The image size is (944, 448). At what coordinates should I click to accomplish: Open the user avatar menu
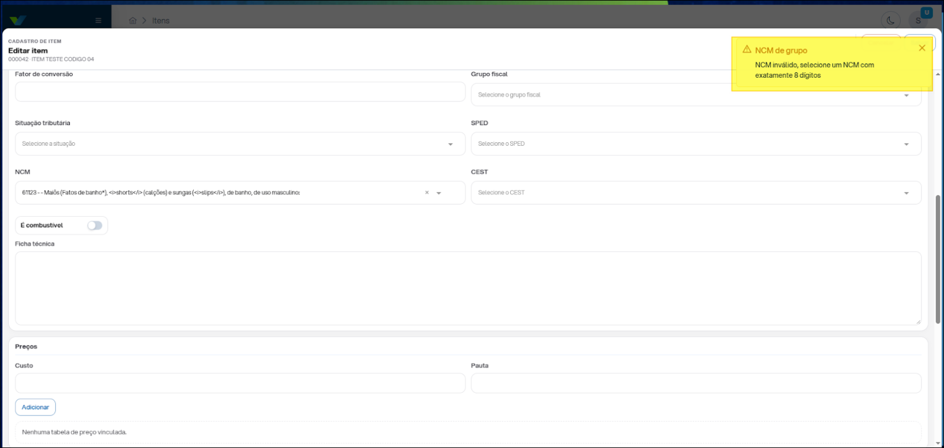918,20
